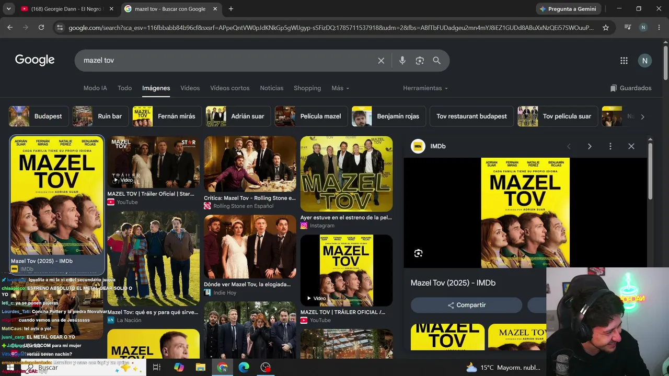Close the IMDb image preview panel
This screenshot has width=669, height=376.
[631, 146]
